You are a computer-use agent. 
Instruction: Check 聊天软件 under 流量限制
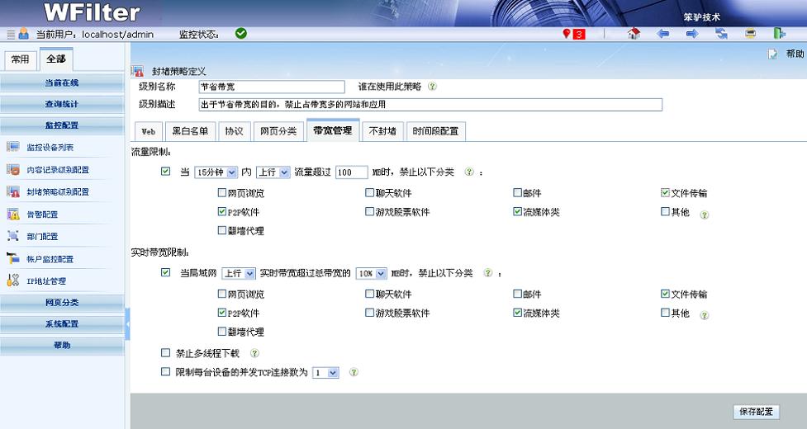click(x=369, y=193)
